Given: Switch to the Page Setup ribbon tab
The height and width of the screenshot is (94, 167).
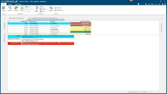Looking at the screenshot, I should 18,4.
